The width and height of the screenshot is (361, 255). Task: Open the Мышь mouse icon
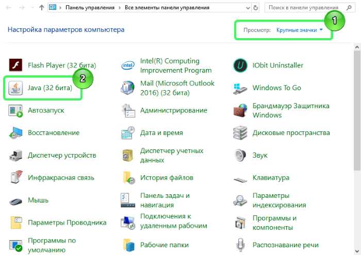point(15,201)
